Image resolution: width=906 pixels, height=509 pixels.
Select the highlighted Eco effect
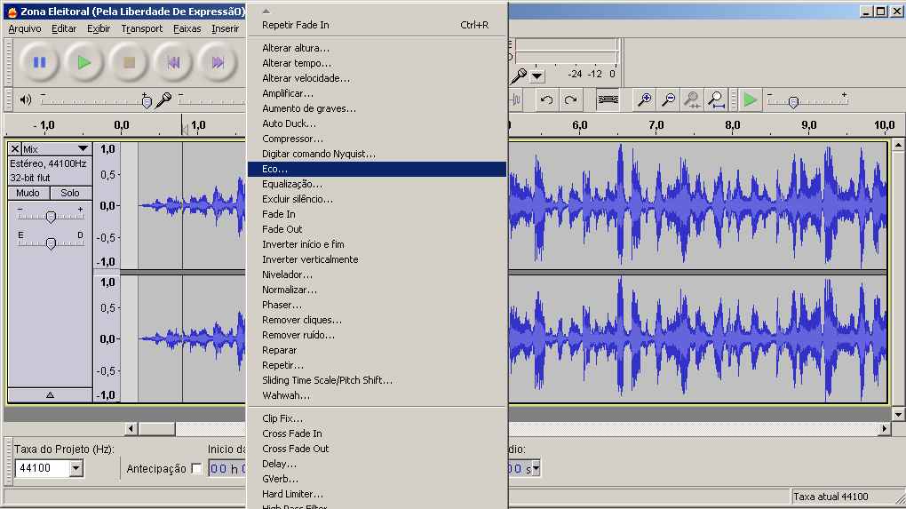click(x=377, y=169)
